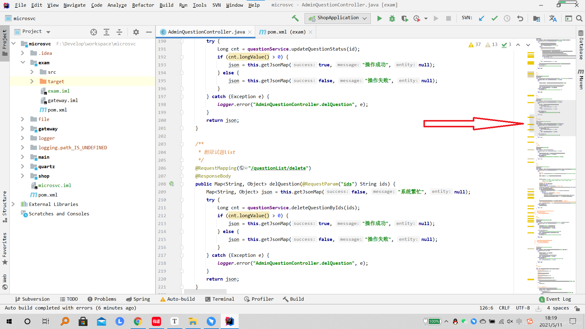Open Project Structure icon
The height and width of the screenshot is (329, 585).
(537, 19)
